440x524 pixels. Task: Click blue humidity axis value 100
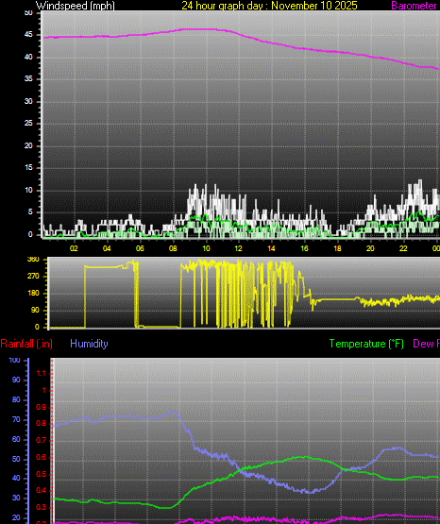click(x=14, y=360)
